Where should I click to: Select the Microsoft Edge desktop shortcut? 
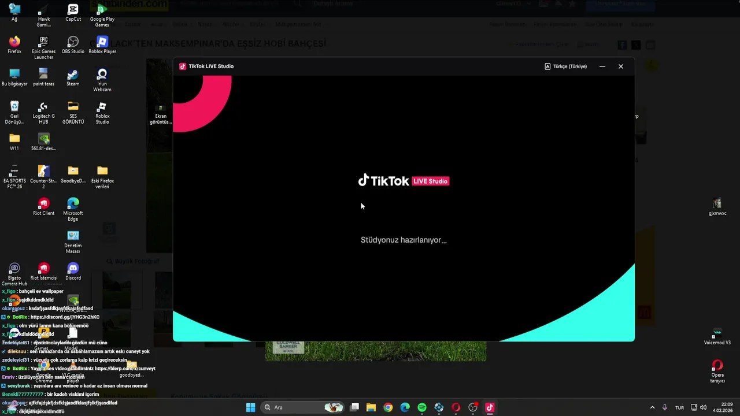[73, 210]
